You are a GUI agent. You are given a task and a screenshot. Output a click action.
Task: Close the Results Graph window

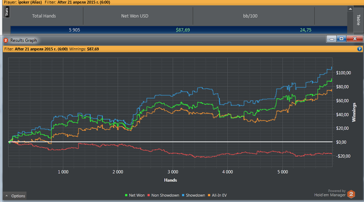(355, 39)
